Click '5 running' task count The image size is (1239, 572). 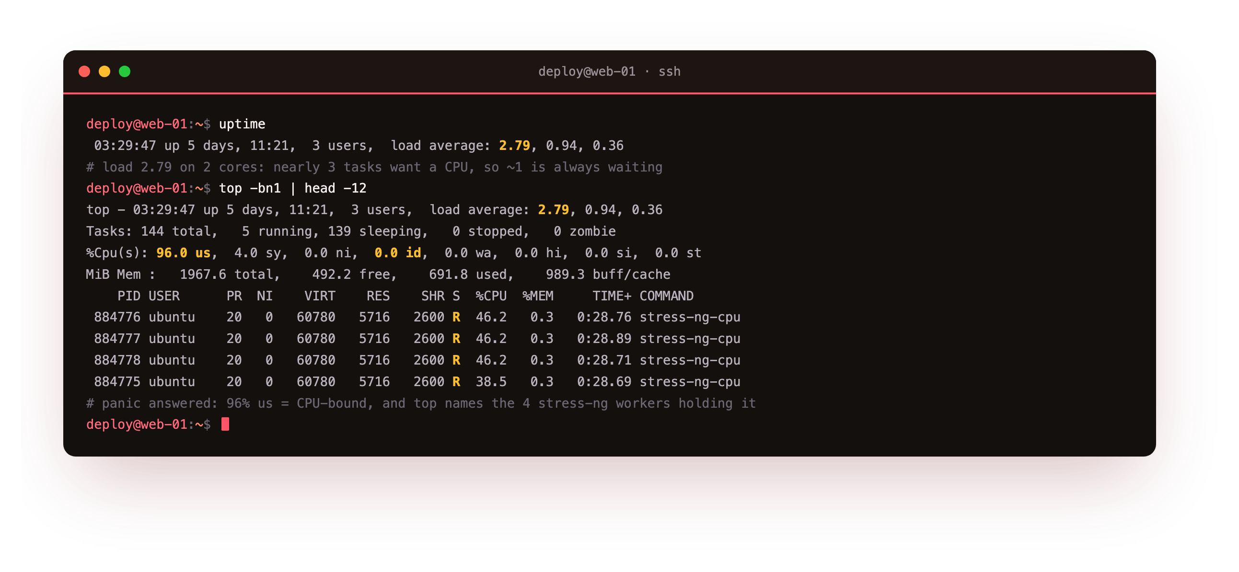[x=277, y=231]
